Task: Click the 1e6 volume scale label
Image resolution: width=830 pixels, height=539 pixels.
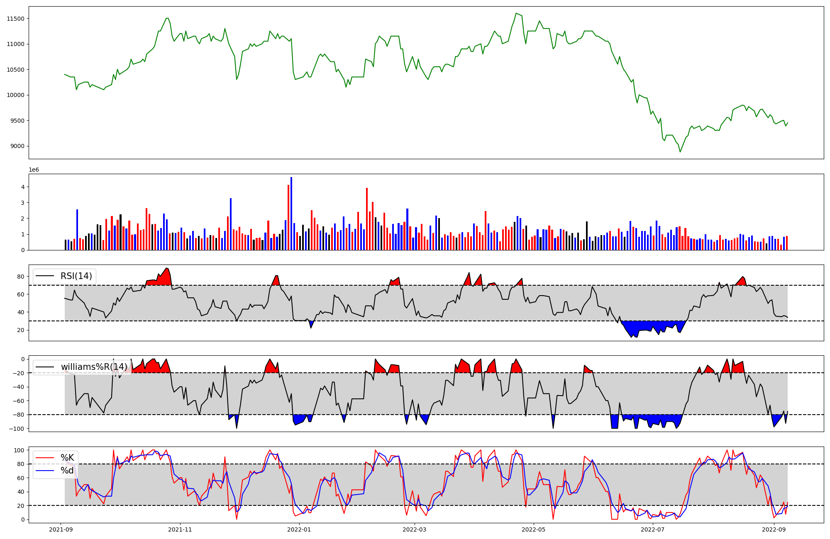Action: pyautogui.click(x=34, y=170)
